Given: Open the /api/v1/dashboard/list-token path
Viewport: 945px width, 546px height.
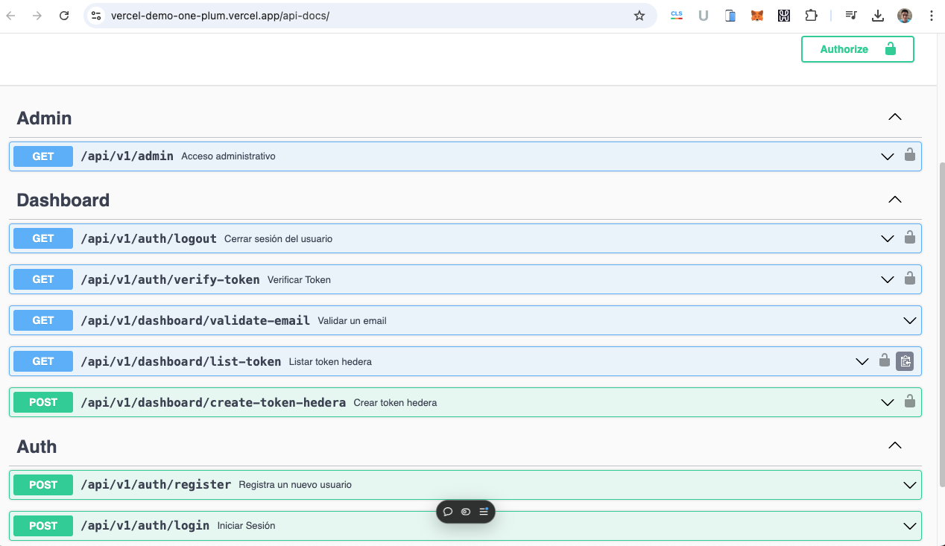Looking at the screenshot, I should [180, 361].
